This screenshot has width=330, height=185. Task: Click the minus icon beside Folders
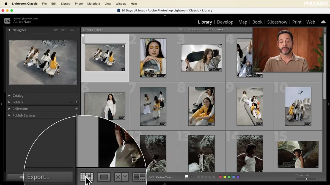[x=72, y=102]
